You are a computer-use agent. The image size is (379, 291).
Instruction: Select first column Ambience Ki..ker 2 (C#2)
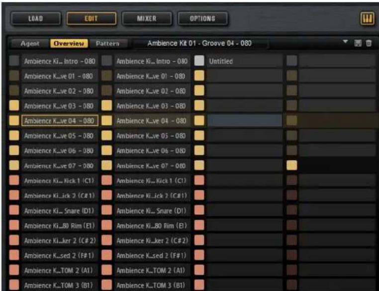tap(60, 240)
